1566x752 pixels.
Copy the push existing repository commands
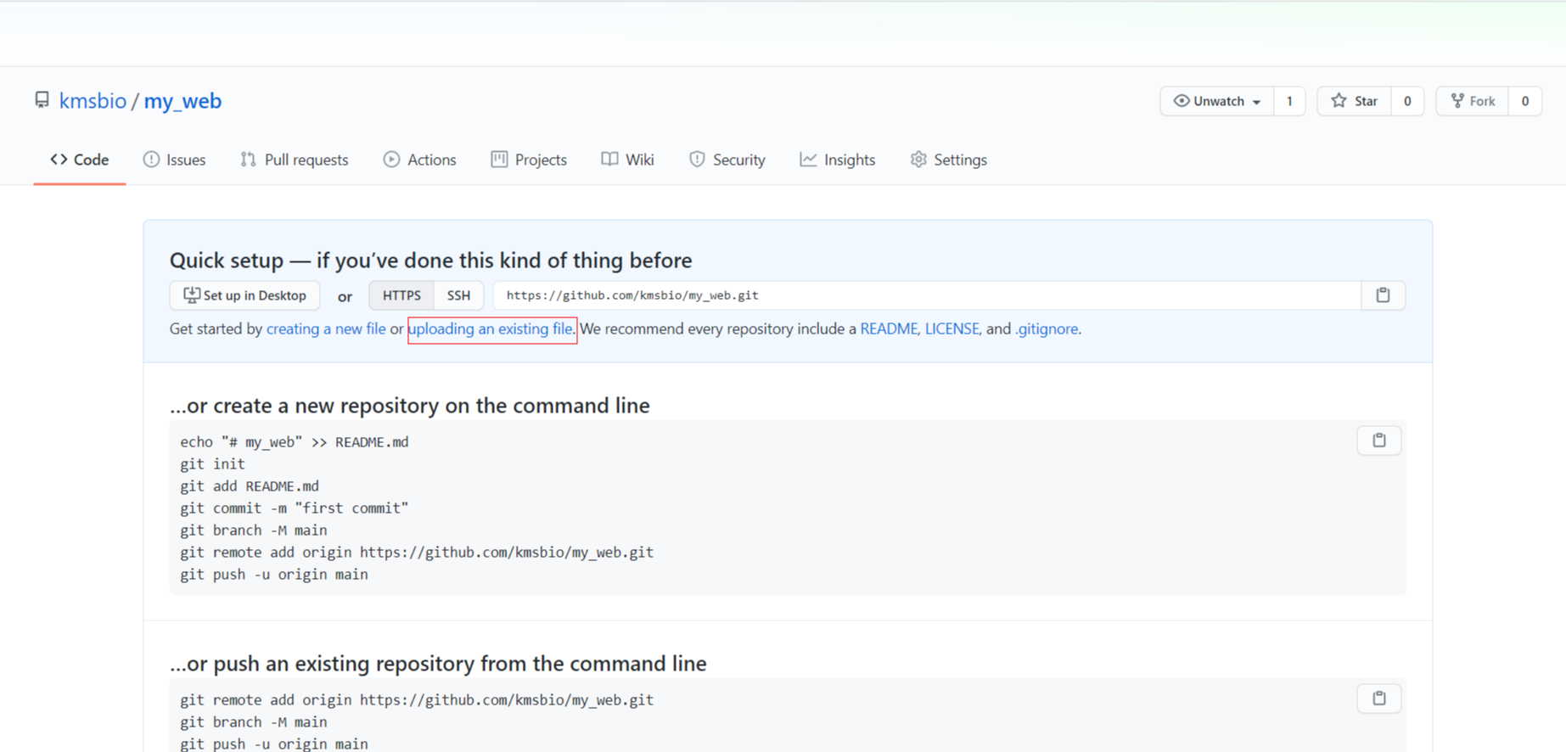point(1379,699)
